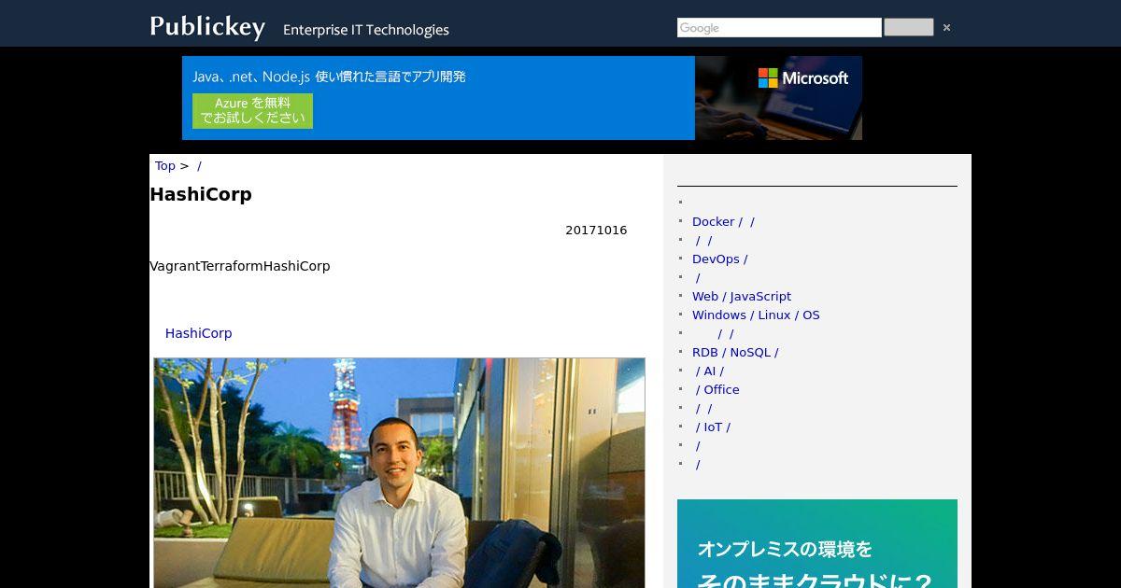The image size is (1121, 588).
Task: Open the IoT category link
Action: [x=713, y=427]
